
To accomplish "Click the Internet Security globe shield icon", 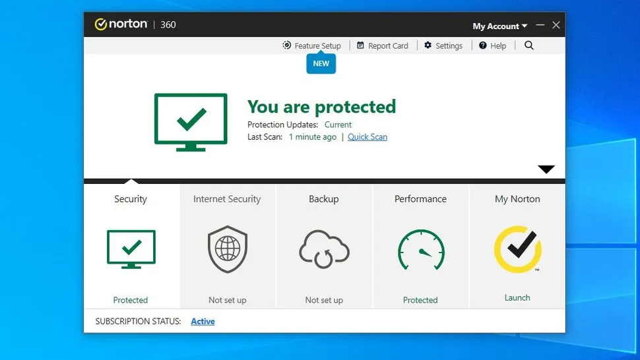I will click(x=227, y=249).
